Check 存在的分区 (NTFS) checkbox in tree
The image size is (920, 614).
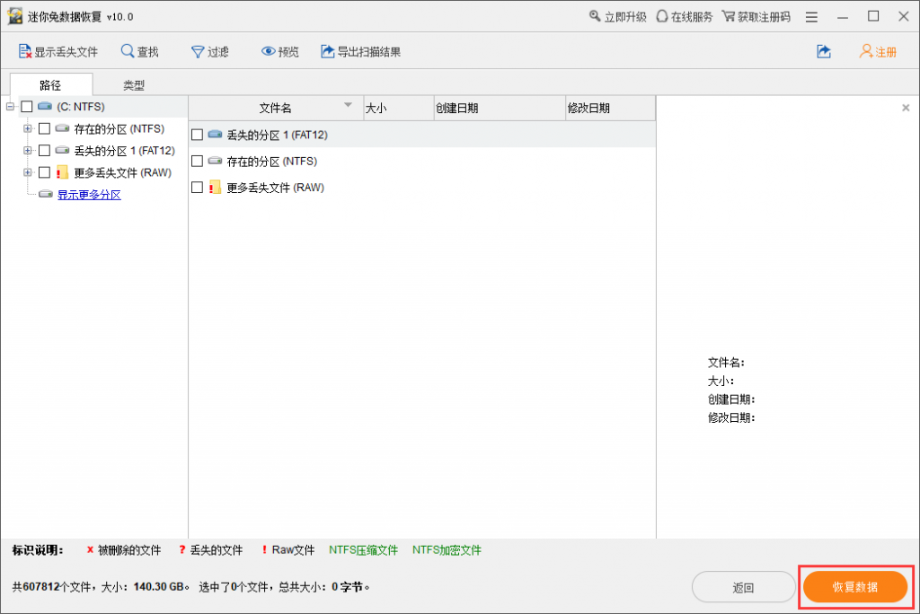pos(44,128)
